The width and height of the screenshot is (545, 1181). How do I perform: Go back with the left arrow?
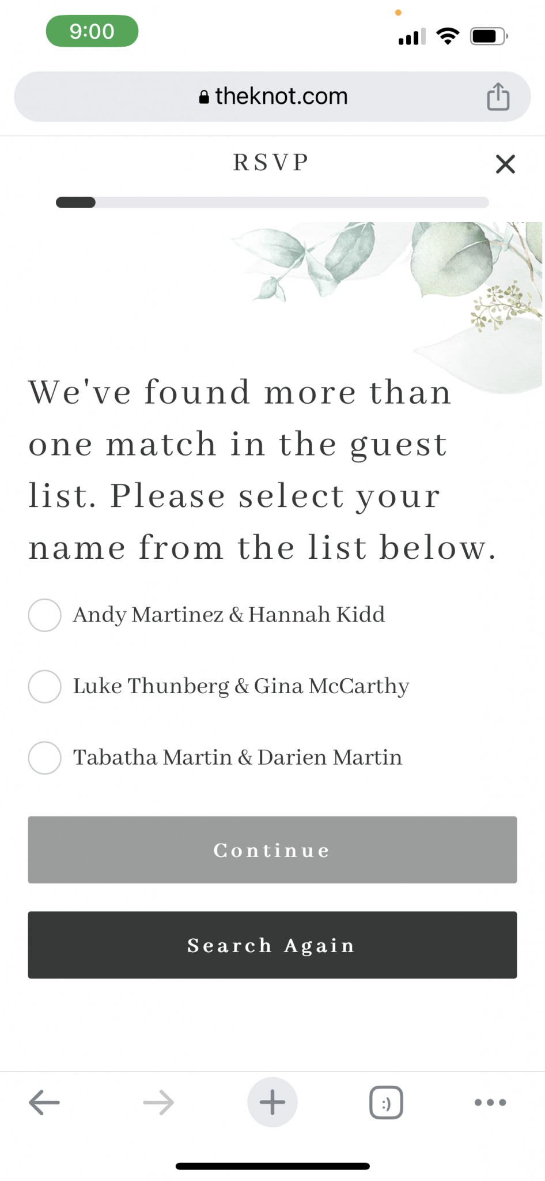[x=44, y=1103]
